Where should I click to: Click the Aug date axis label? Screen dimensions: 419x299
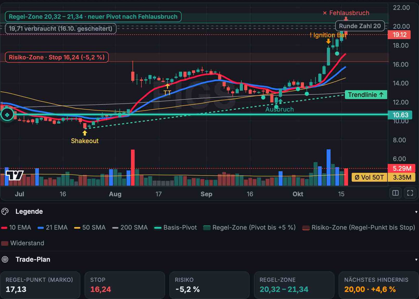click(x=115, y=194)
